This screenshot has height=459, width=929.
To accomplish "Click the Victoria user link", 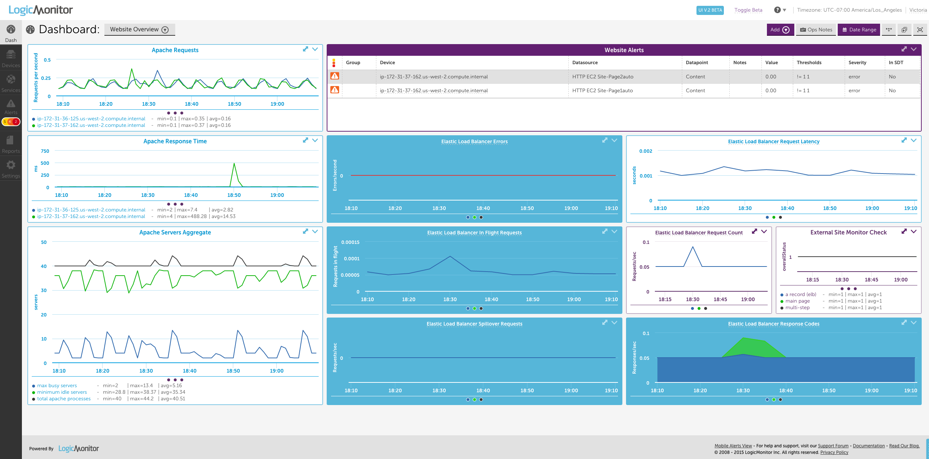I will point(918,10).
